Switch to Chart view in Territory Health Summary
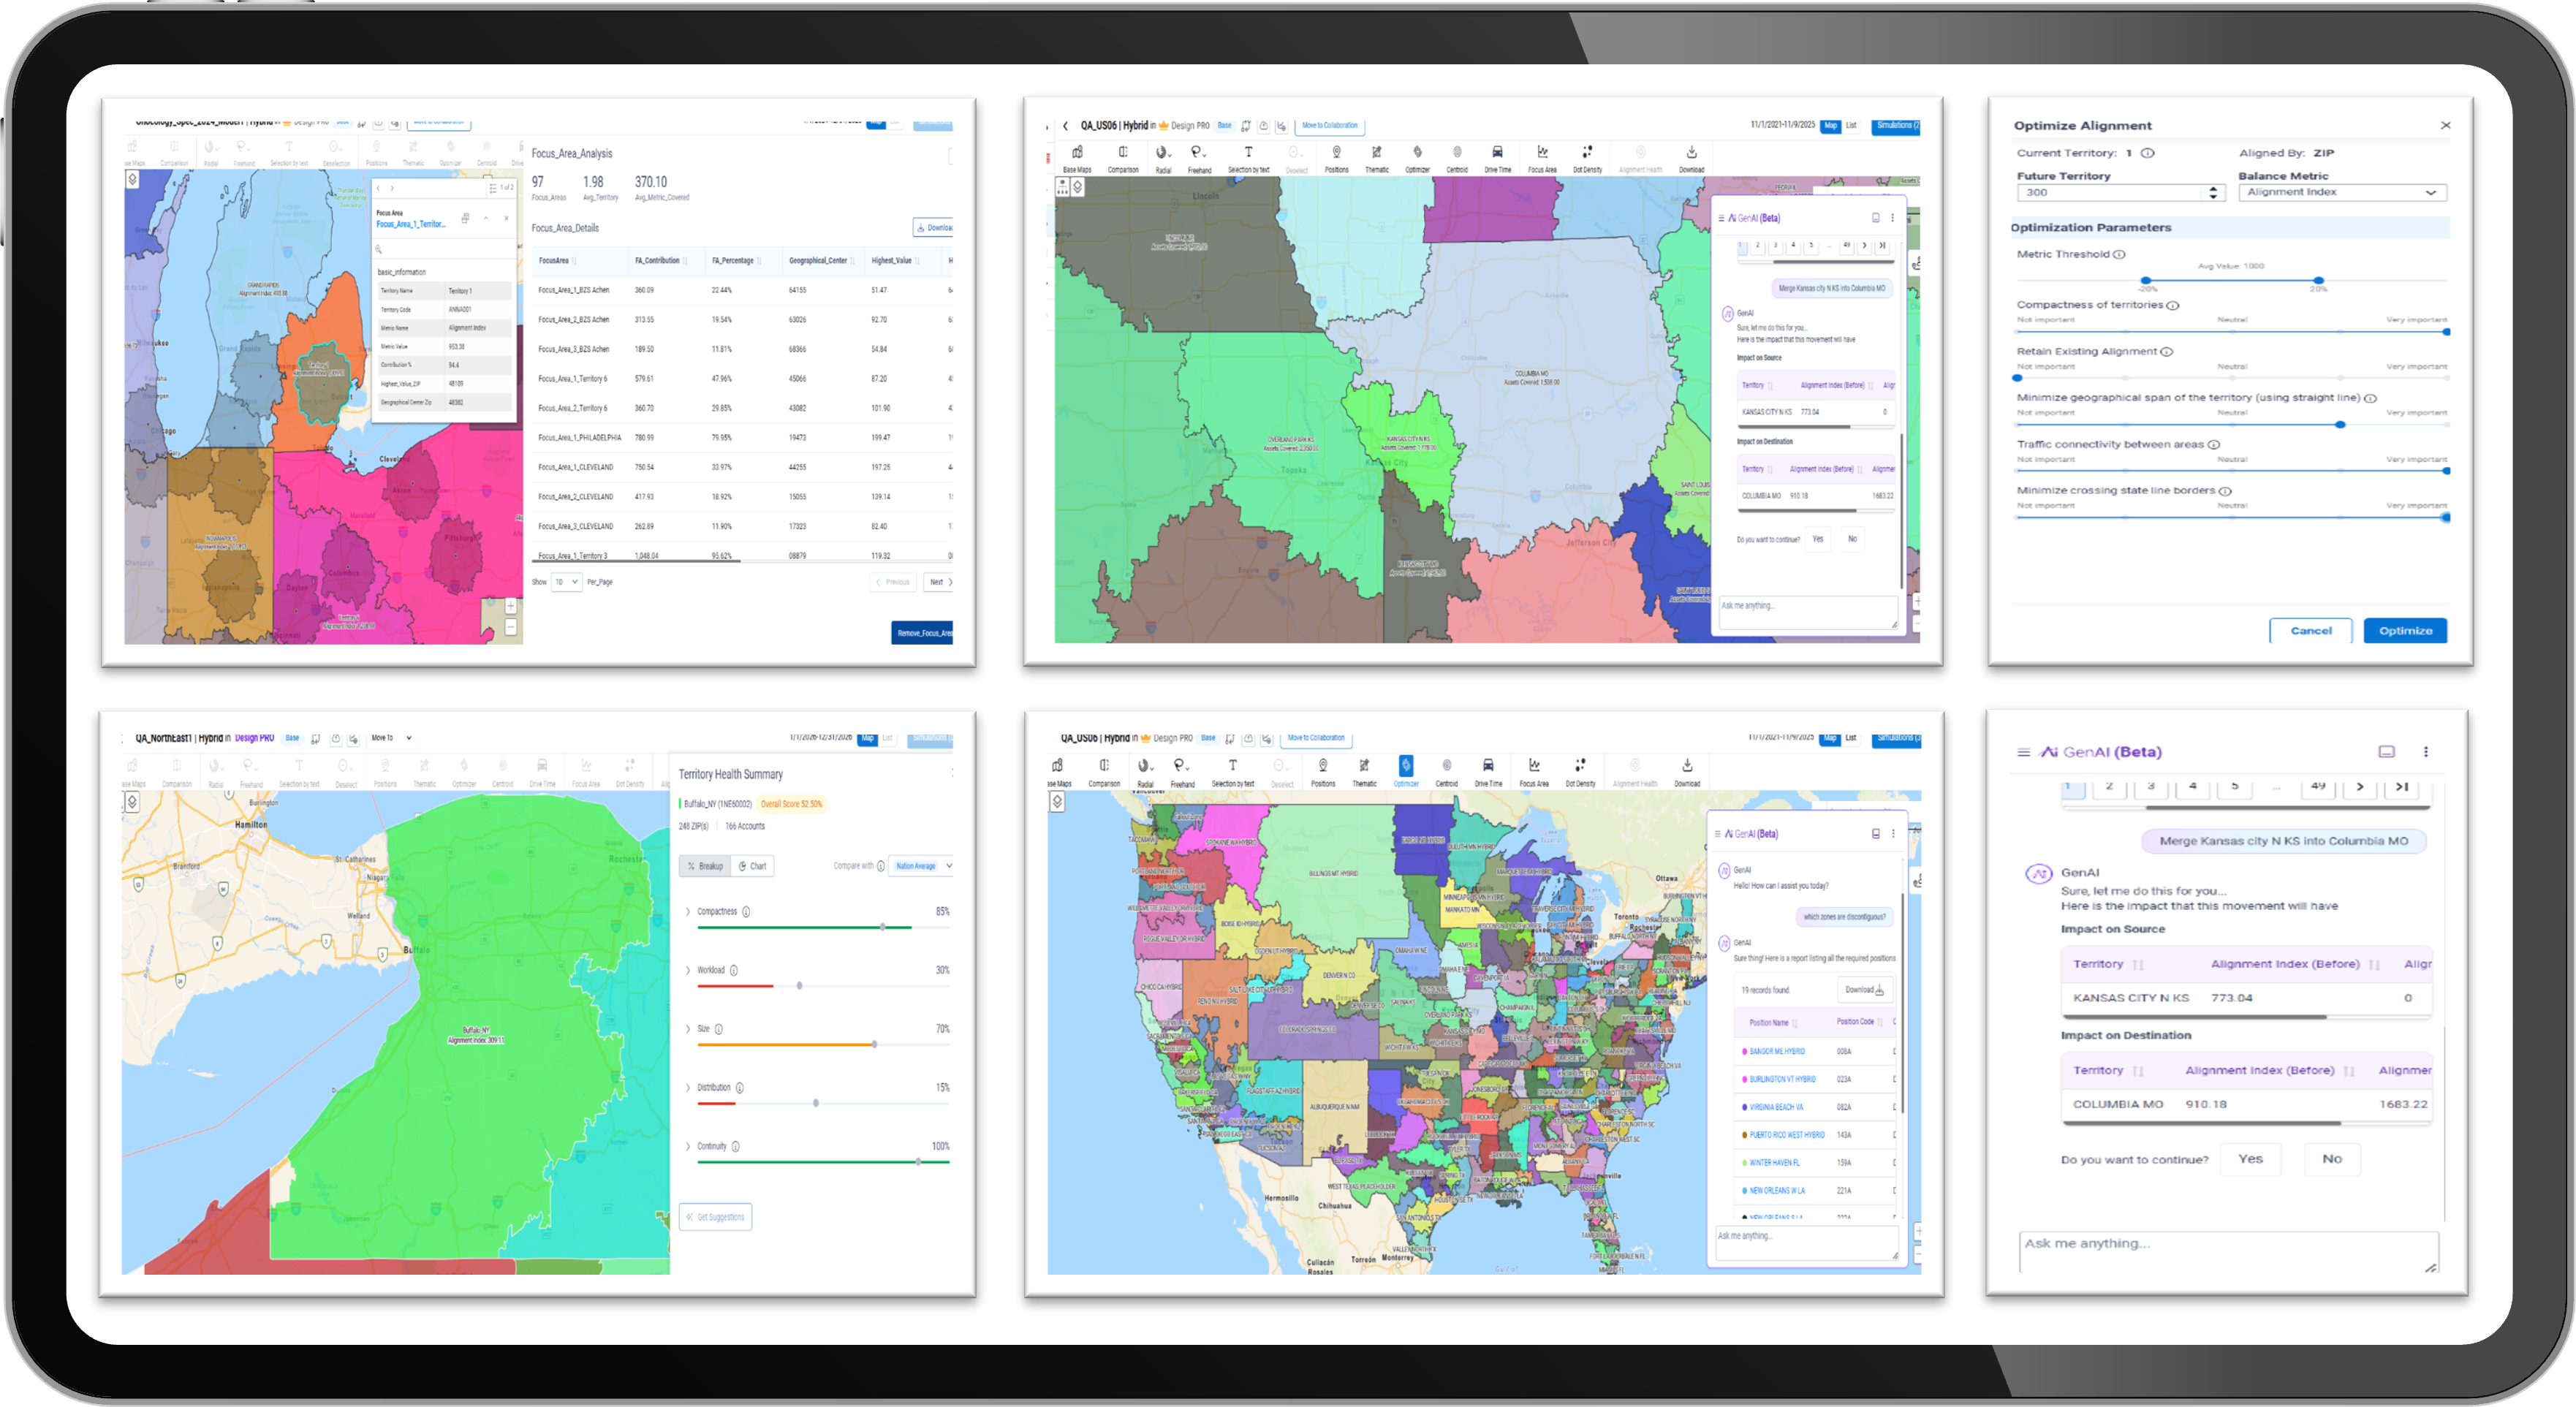This screenshot has height=1407, width=2576. 752,866
